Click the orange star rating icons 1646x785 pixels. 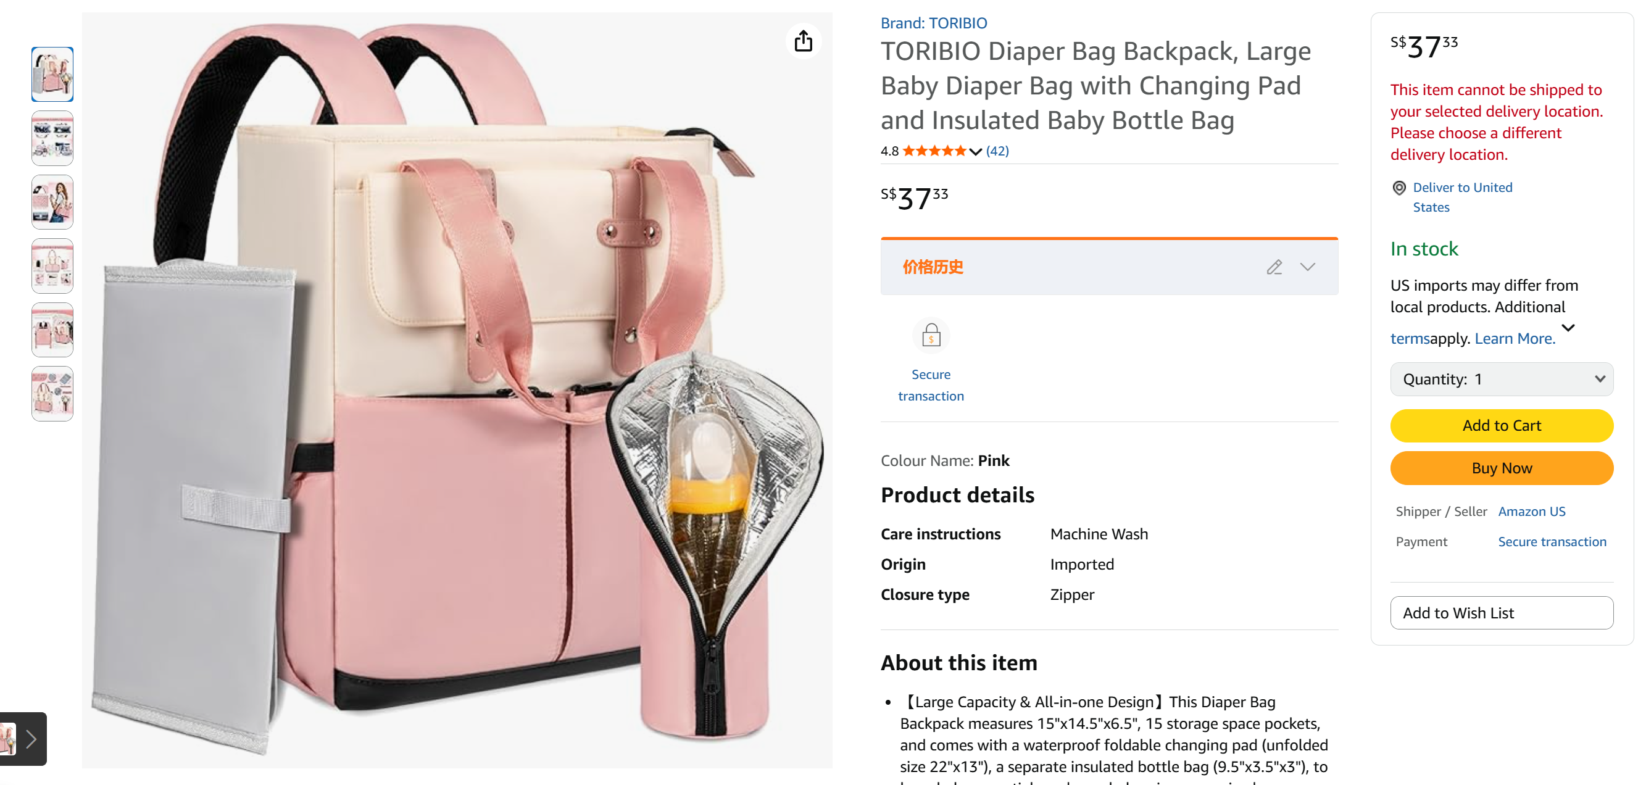point(934,151)
